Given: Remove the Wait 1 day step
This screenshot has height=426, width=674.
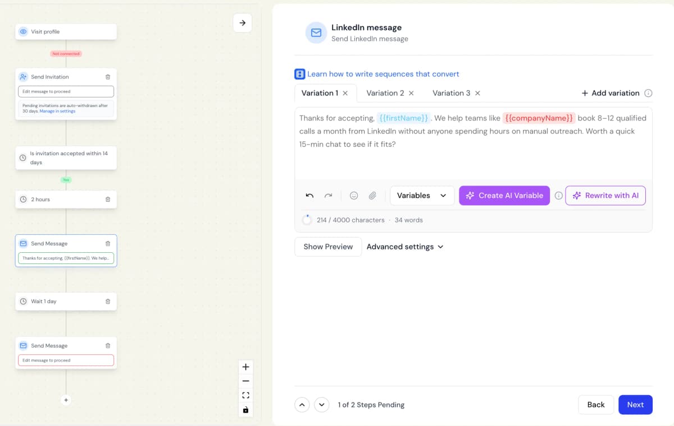Looking at the screenshot, I should pyautogui.click(x=108, y=302).
